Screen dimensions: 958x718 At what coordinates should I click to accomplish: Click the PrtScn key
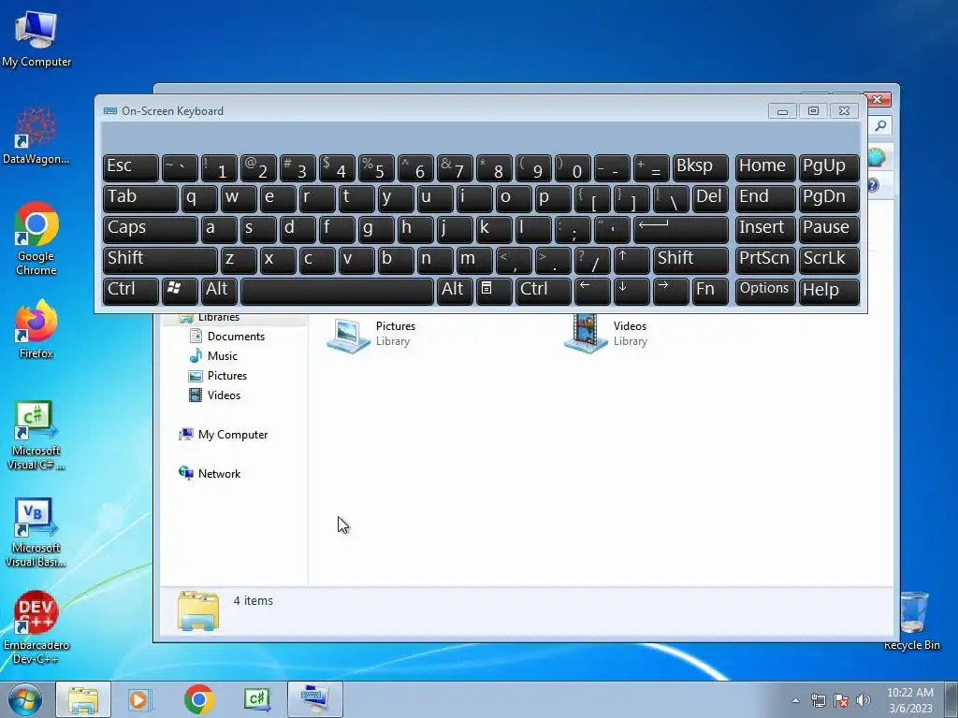coord(765,260)
